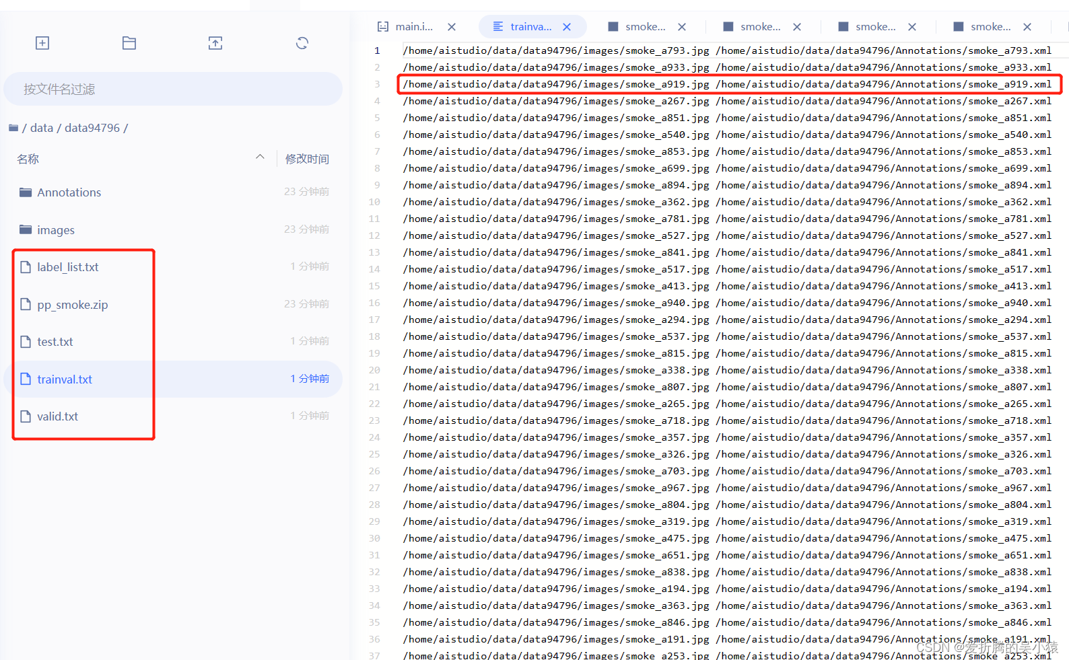Click the line containing smoke_a718.jpg
1069x660 pixels.
coord(727,420)
